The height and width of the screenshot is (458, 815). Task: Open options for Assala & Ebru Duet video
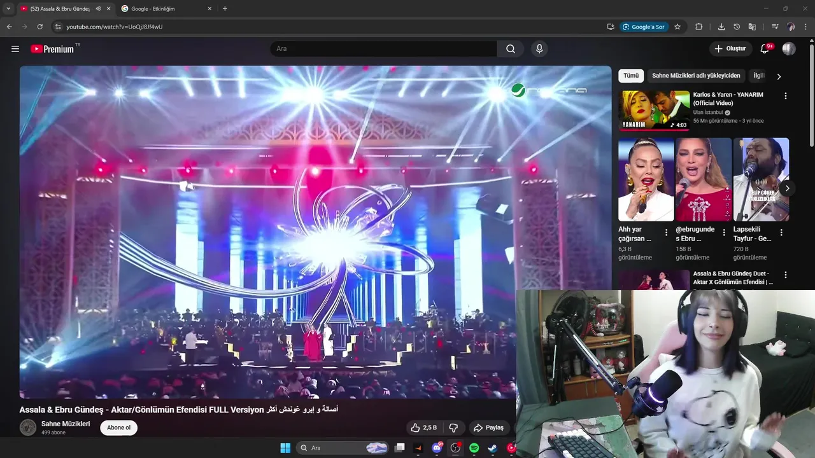click(x=785, y=275)
